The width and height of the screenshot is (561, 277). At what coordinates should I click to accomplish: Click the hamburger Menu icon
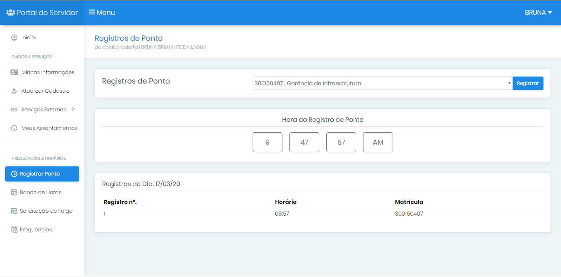[92, 12]
